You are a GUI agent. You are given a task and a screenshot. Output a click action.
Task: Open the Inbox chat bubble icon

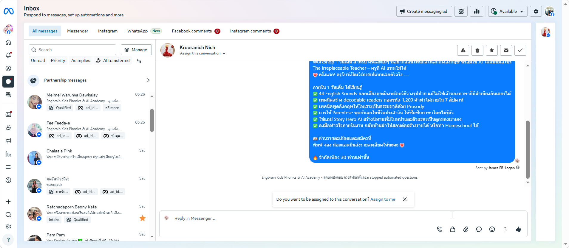8,82
